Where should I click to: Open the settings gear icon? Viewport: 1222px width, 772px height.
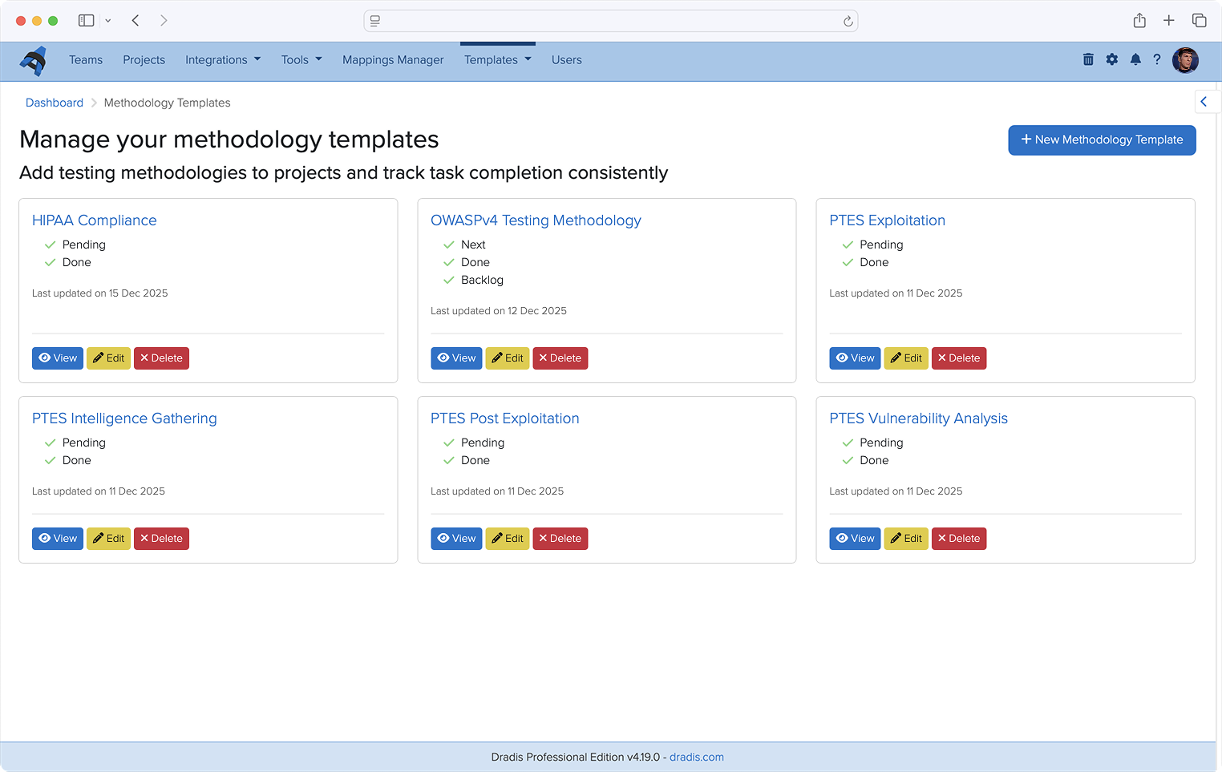(x=1112, y=59)
